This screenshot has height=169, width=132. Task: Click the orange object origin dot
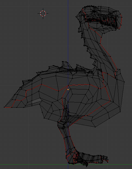[x=68, y=89]
